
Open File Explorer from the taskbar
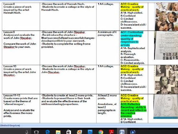tap(58, 132)
